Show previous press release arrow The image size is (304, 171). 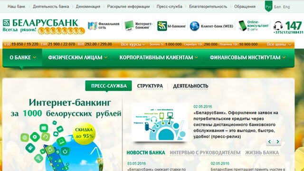(269, 142)
